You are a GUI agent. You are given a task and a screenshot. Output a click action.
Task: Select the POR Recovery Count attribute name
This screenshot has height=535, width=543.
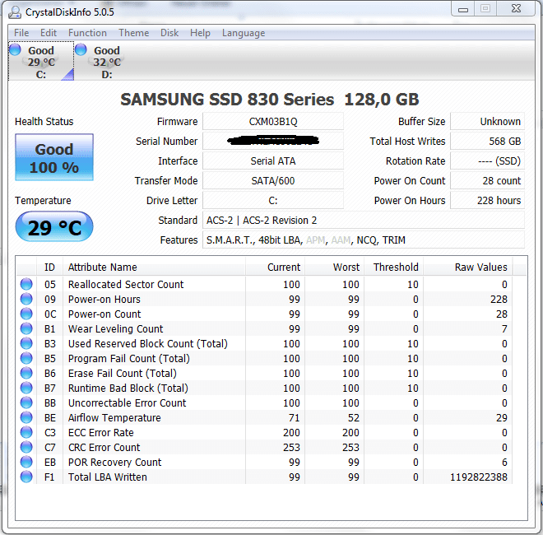(x=114, y=463)
